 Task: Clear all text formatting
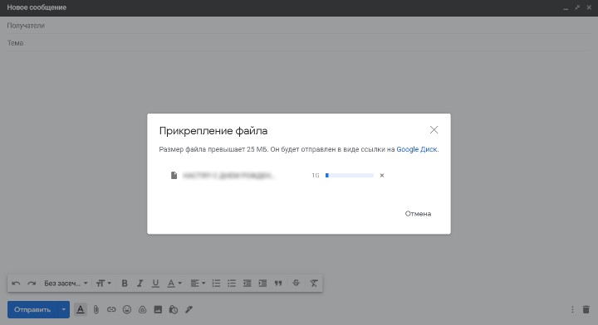[x=313, y=284]
